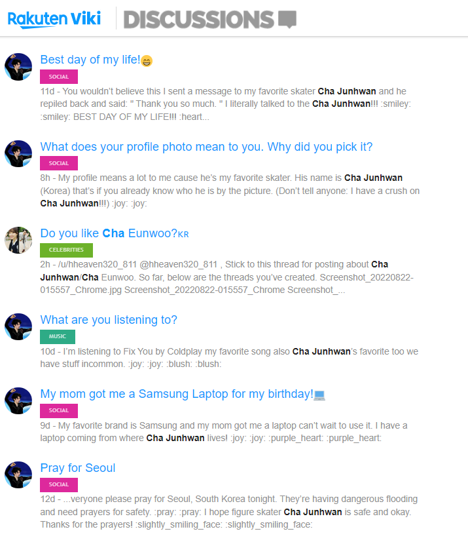Open avatar beside 'Best day of my life!'

tap(18, 67)
